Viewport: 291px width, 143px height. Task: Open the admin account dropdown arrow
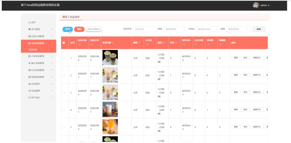point(269,5)
